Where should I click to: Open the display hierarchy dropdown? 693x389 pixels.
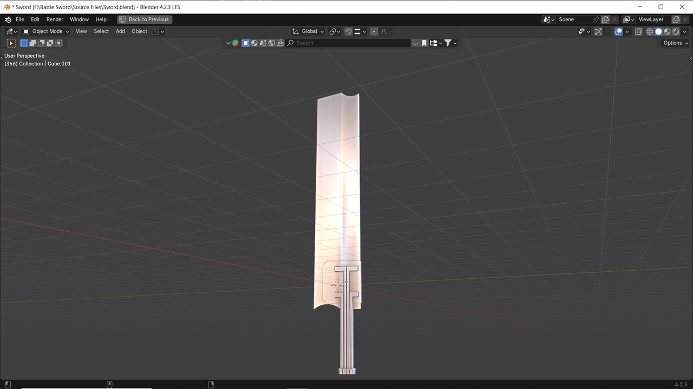(435, 43)
